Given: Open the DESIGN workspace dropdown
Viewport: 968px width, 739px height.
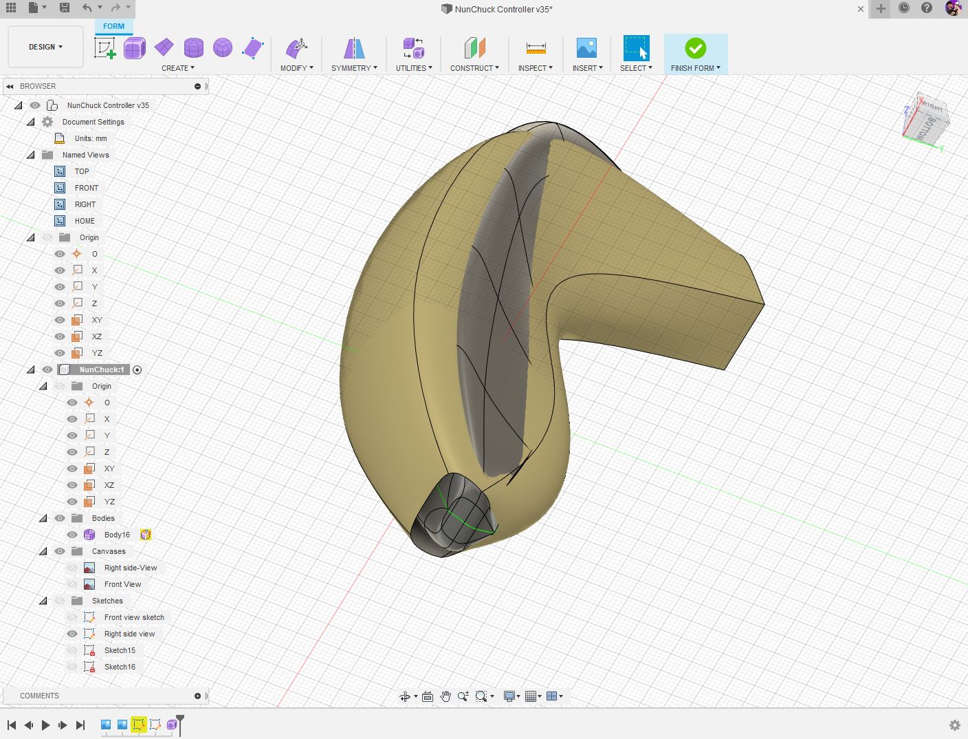Looking at the screenshot, I should pyautogui.click(x=45, y=47).
